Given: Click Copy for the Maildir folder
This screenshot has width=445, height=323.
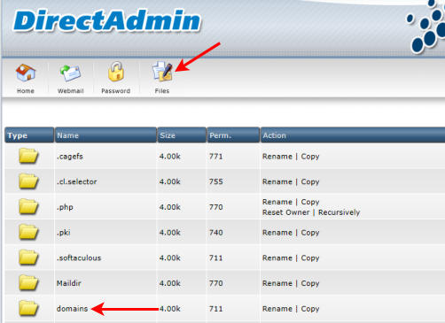Looking at the screenshot, I should click(310, 283).
